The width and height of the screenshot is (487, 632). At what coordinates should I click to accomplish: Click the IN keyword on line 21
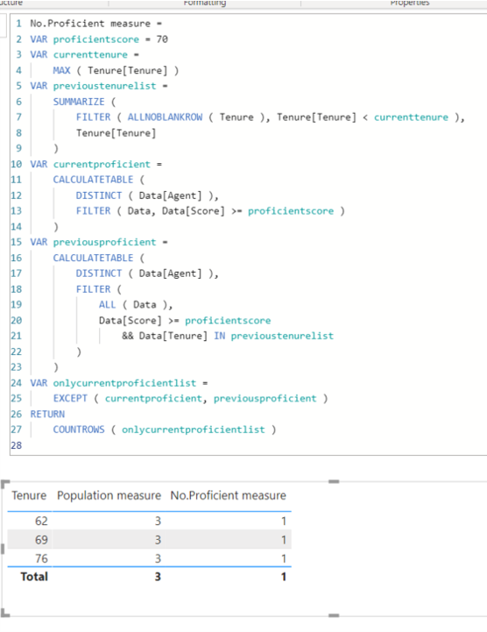pyautogui.click(x=220, y=336)
